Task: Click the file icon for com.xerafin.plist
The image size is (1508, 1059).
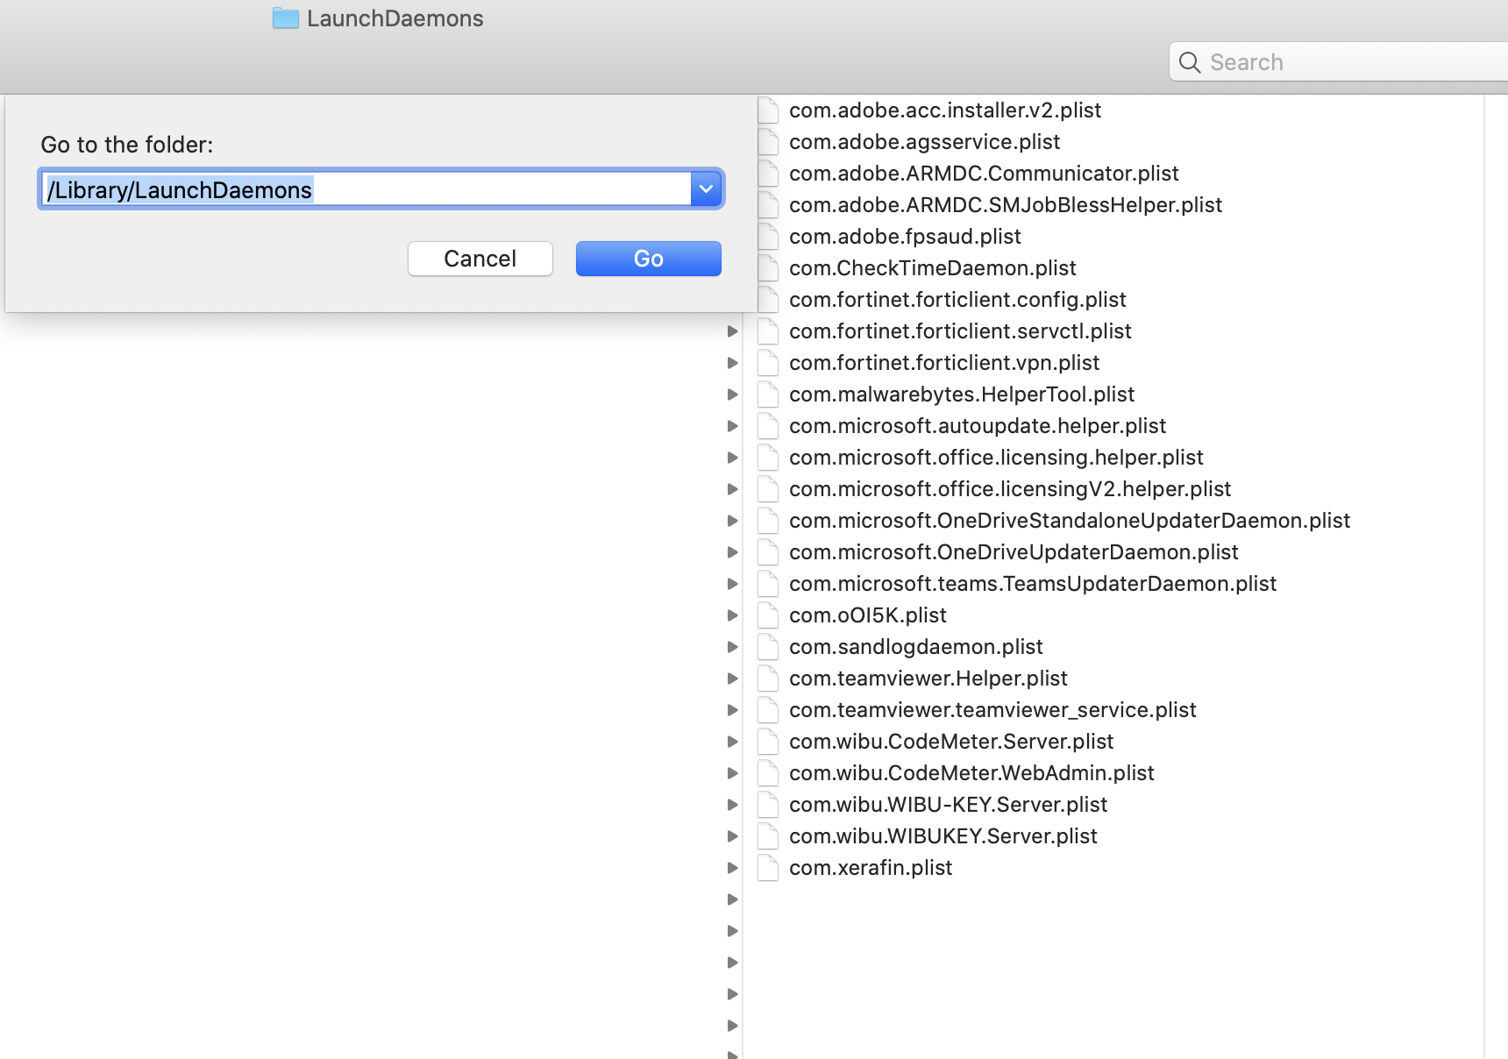Action: (x=768, y=868)
